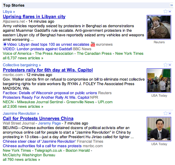Visit Telegraph.co.uk source link
Screen dimensions: 175x165
(48, 150)
